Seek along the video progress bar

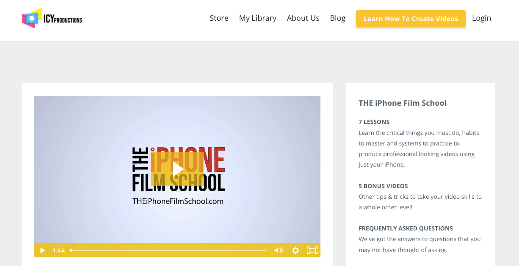169,250
